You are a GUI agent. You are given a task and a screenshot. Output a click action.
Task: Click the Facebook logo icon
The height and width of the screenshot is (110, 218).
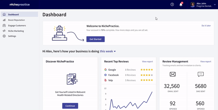(105, 75)
